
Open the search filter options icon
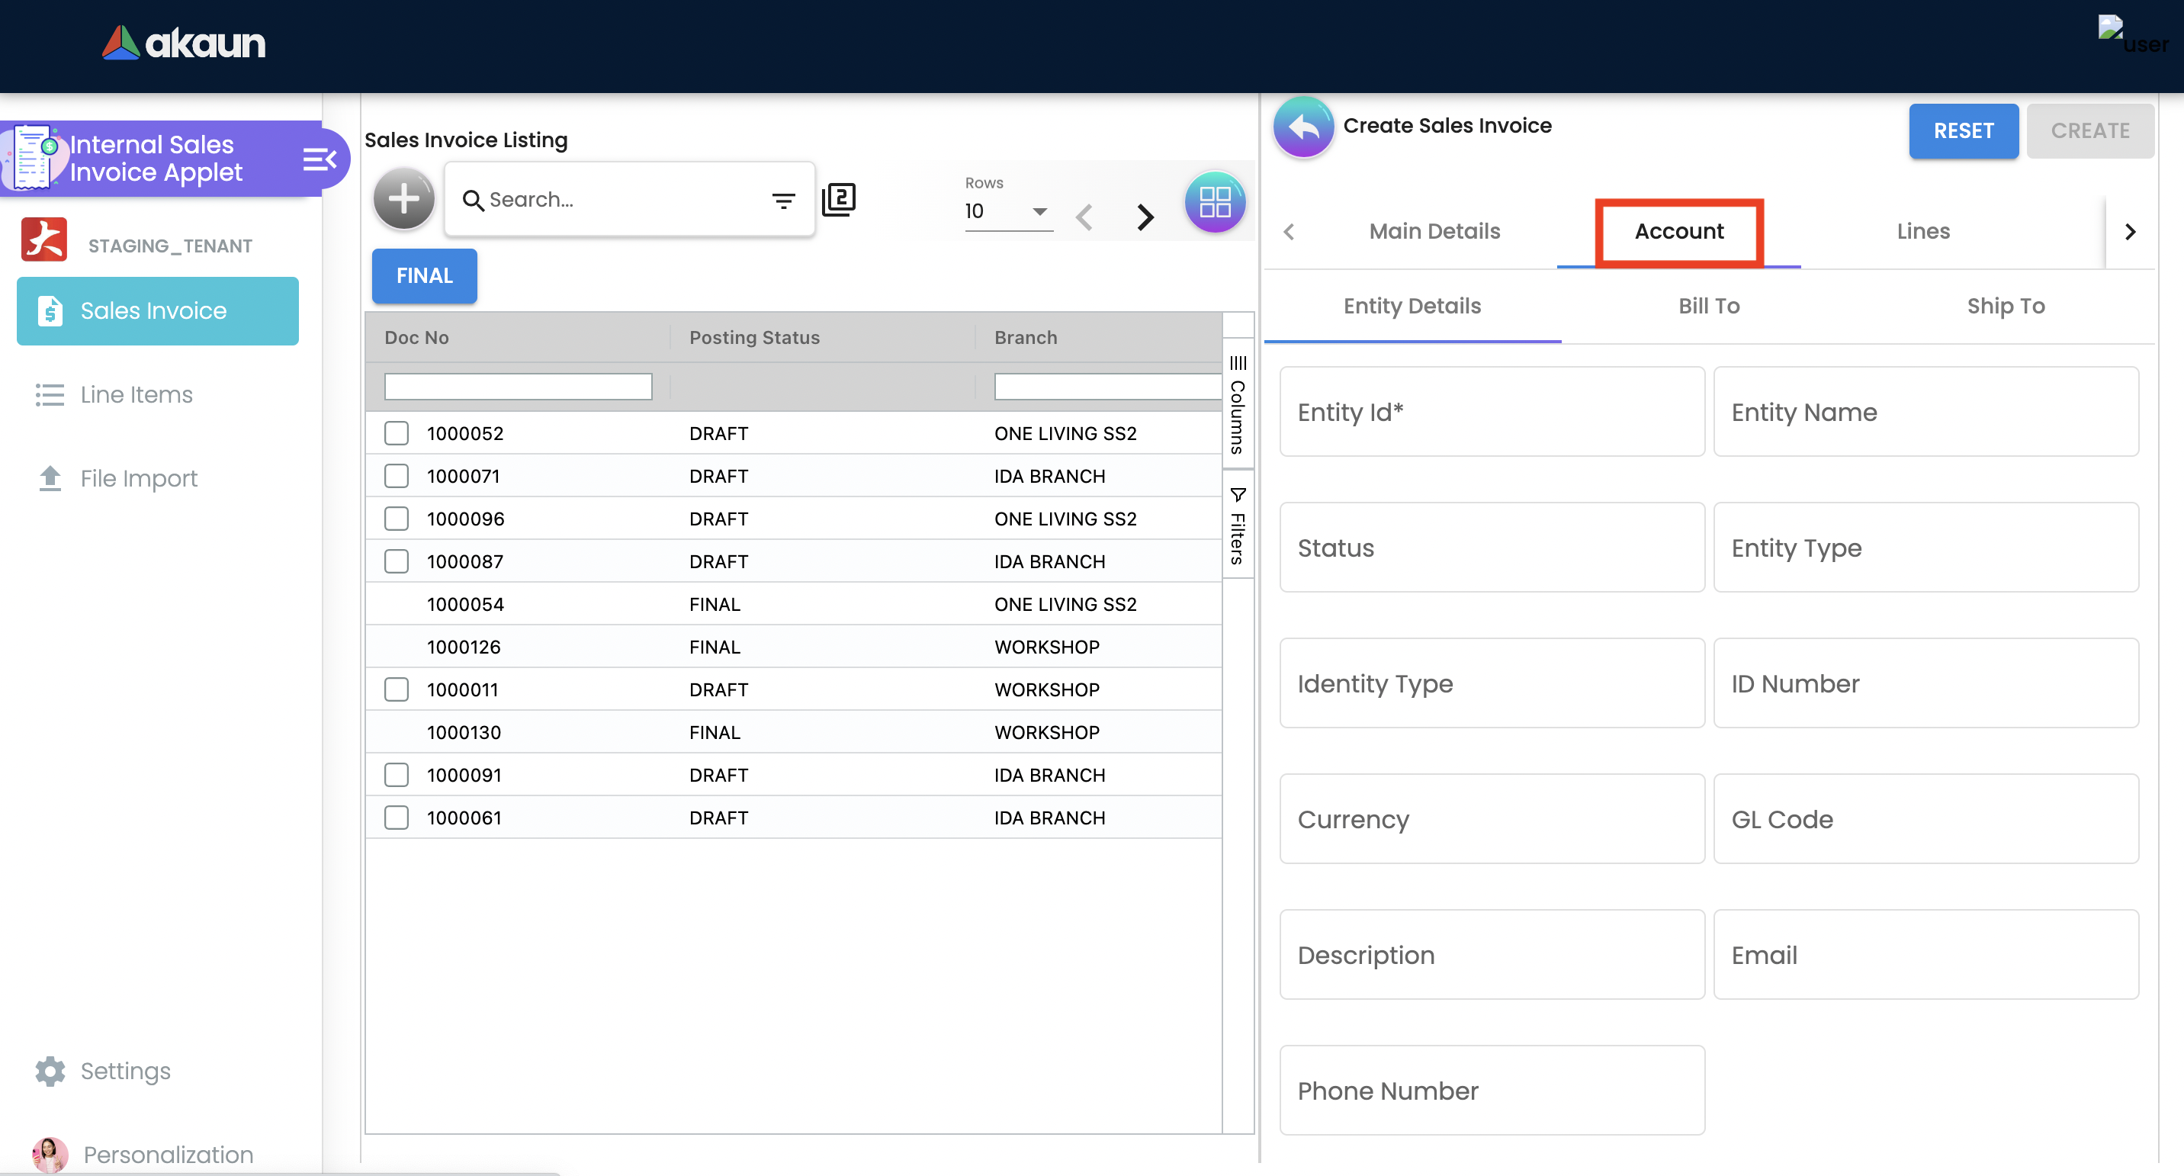(782, 200)
